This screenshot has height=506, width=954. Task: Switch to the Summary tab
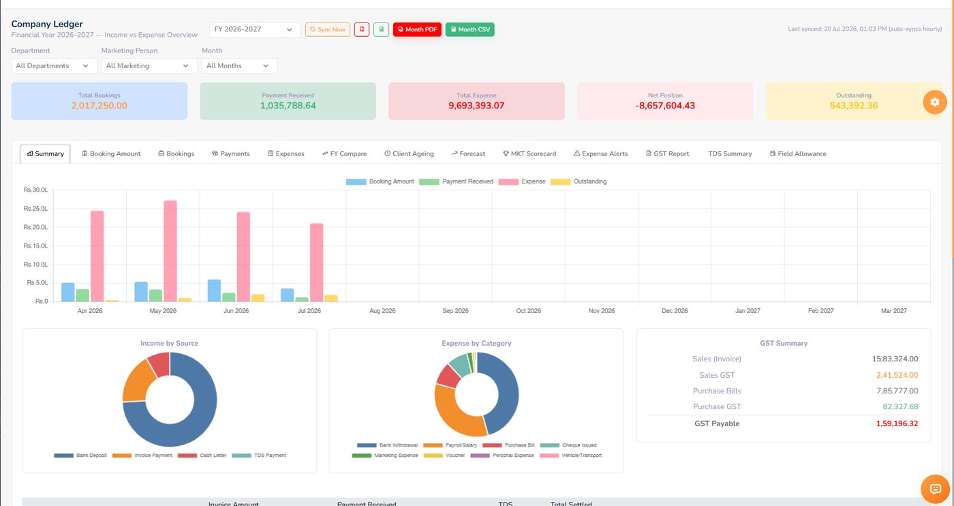(45, 153)
